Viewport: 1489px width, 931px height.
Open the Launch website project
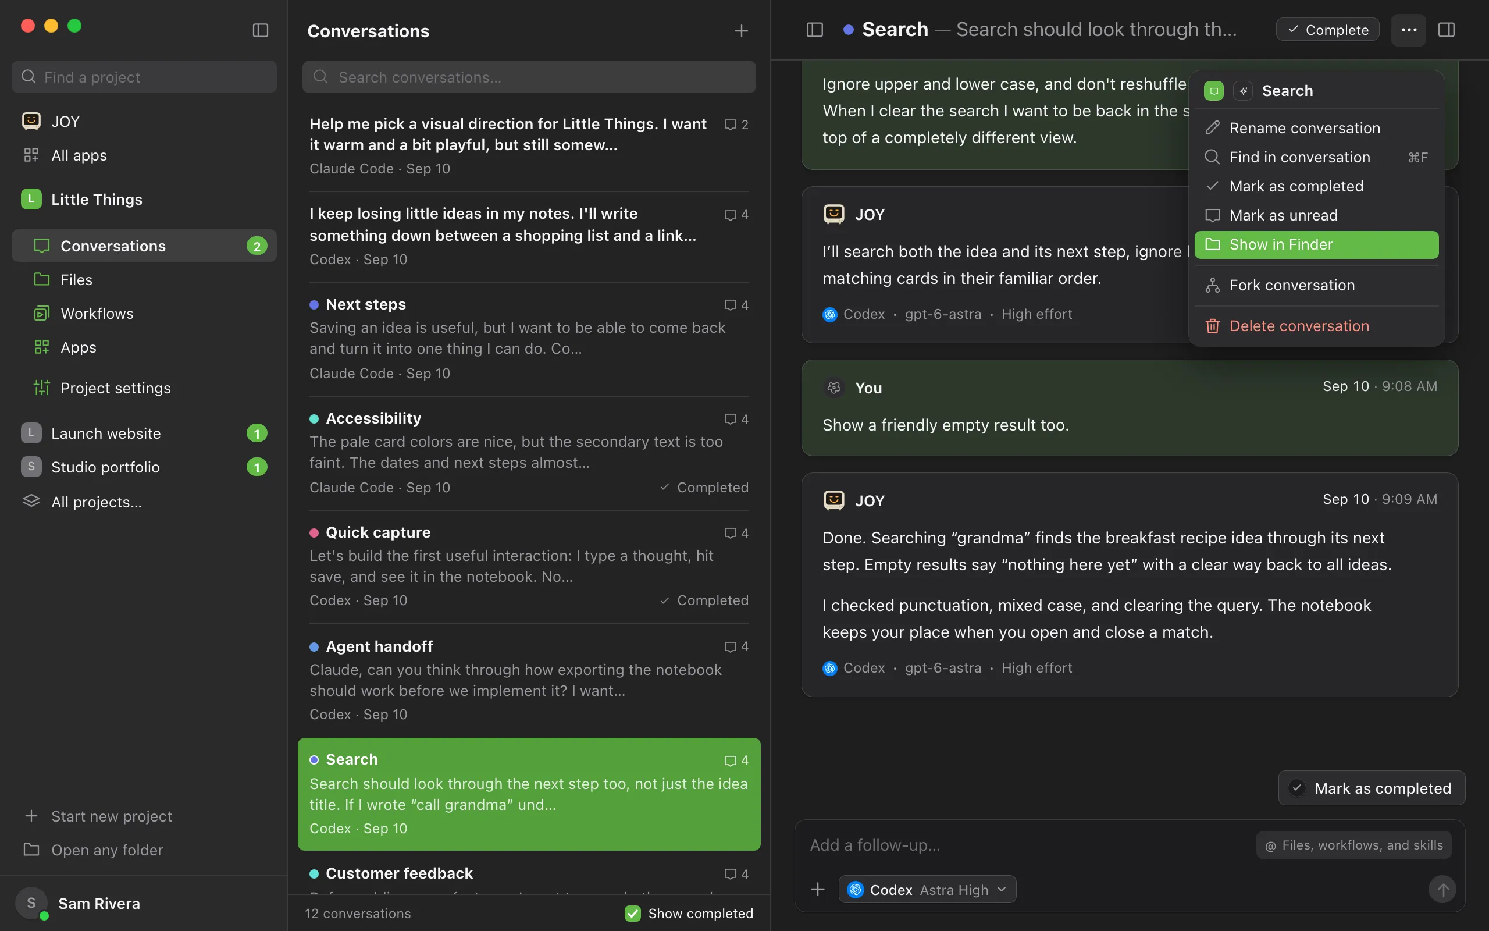click(144, 433)
